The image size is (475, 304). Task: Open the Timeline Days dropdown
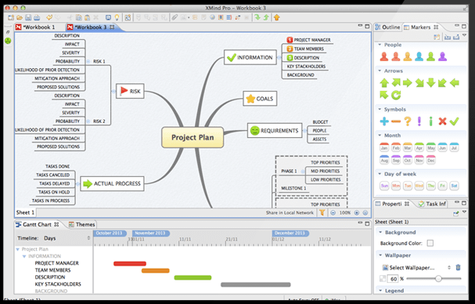tap(67, 238)
